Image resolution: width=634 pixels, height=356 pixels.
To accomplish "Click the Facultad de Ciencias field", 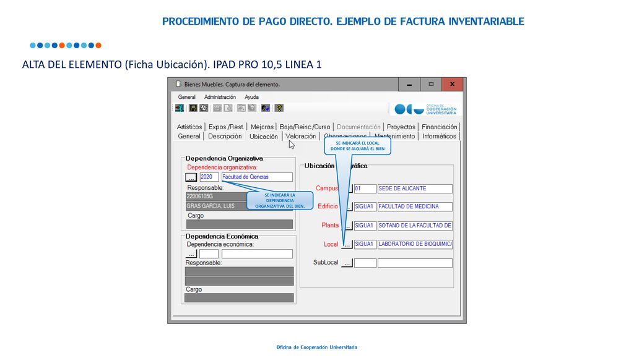I will coord(257,177).
